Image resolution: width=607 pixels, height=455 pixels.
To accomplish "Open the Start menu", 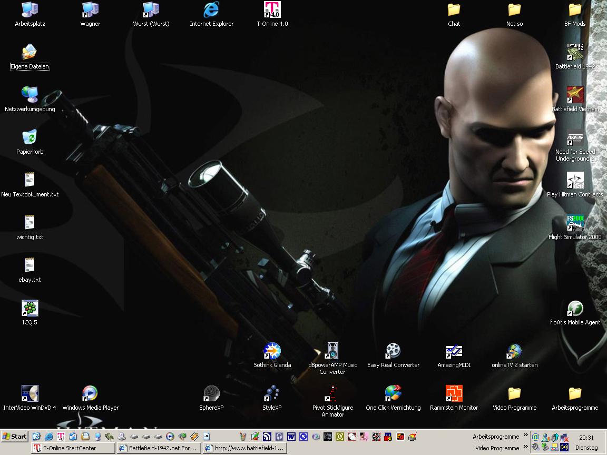I will (15, 437).
